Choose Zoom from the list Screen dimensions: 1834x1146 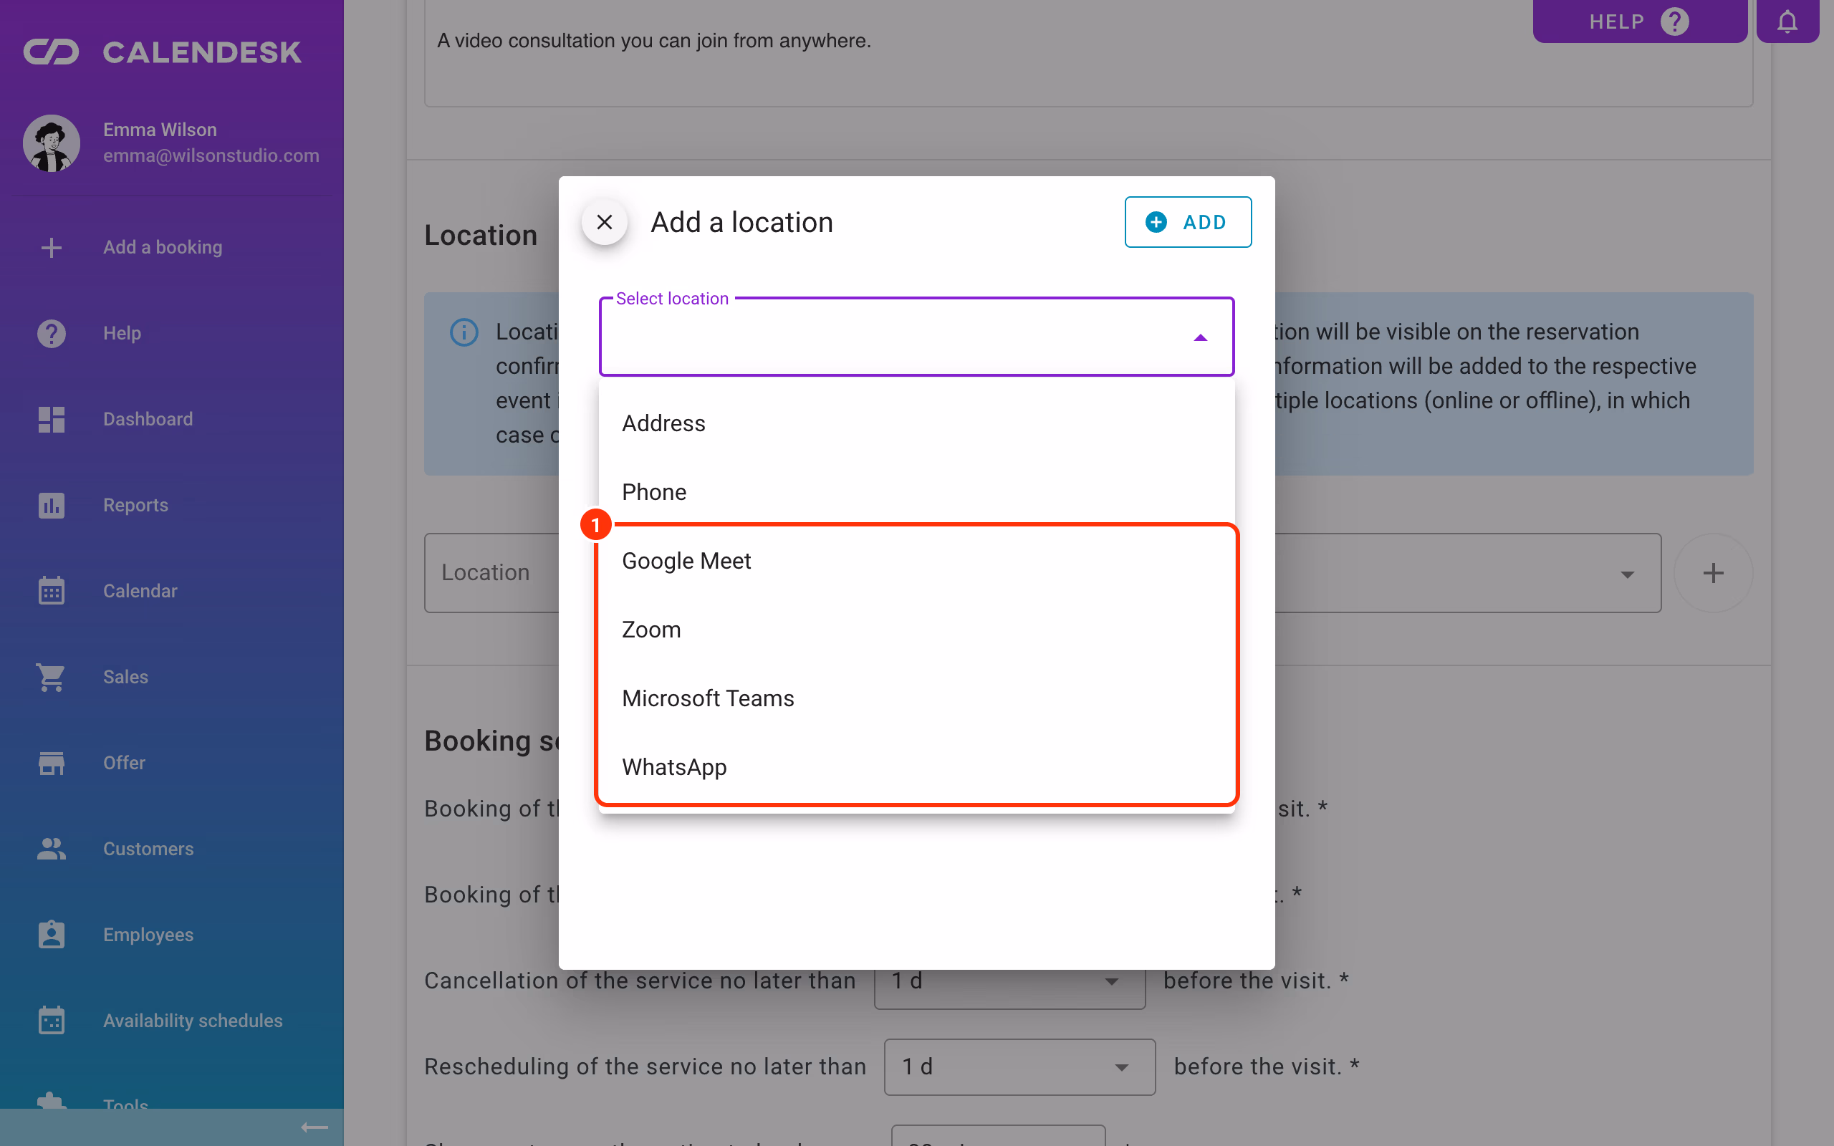click(x=916, y=629)
